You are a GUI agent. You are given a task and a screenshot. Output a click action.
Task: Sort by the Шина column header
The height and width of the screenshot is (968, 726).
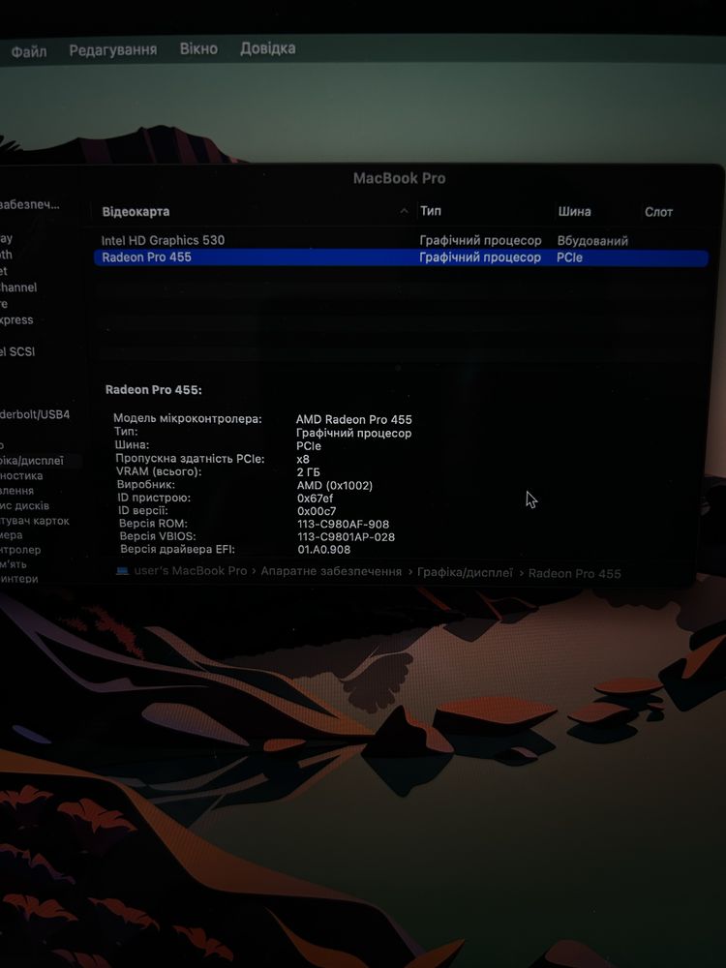(x=575, y=212)
